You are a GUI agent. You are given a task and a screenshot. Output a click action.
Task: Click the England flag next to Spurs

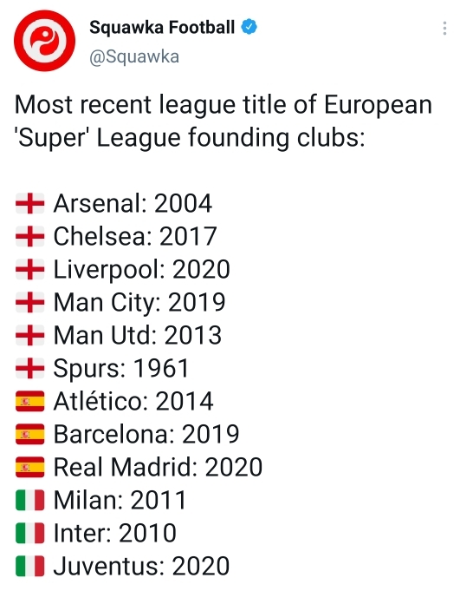coord(29,368)
